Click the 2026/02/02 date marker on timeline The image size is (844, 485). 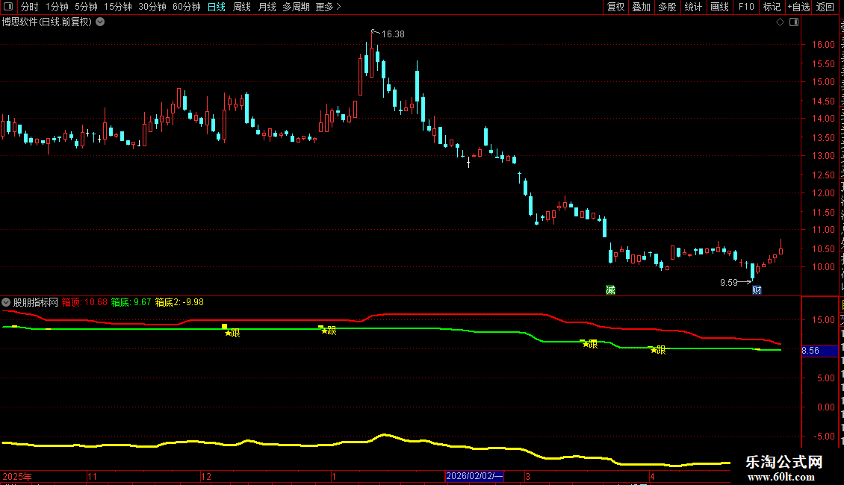click(474, 476)
